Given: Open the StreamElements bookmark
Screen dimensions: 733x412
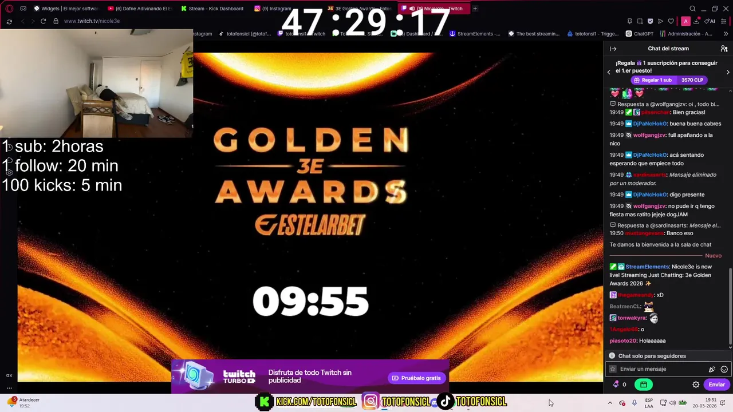Looking at the screenshot, I should coord(475,34).
